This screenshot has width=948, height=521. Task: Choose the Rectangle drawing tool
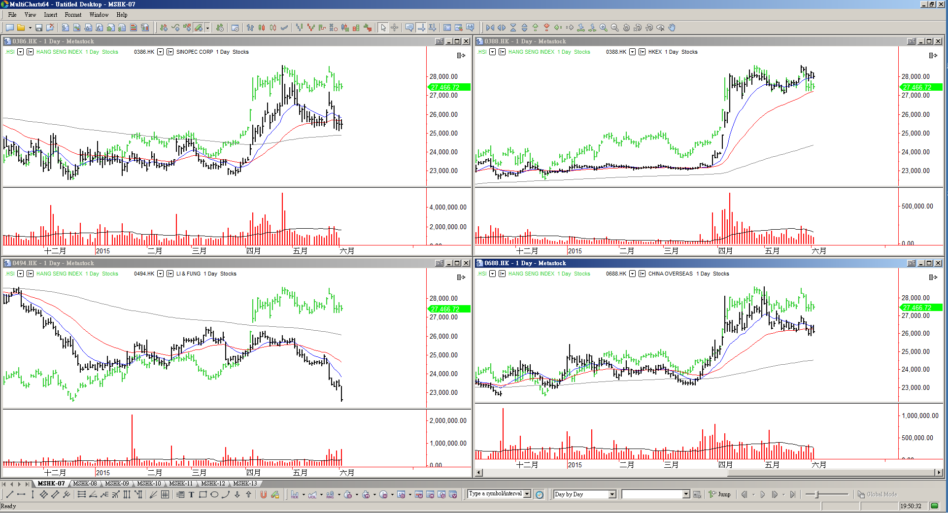point(203,494)
